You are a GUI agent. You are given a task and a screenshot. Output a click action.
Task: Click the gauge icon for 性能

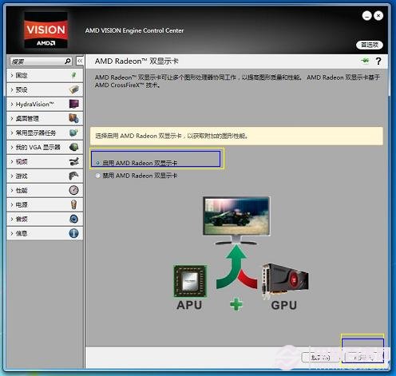[73, 190]
